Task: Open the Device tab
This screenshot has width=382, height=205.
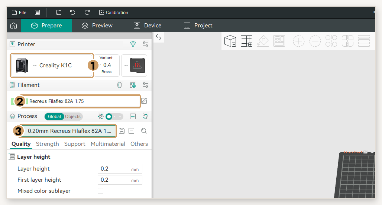Action: (x=148, y=26)
